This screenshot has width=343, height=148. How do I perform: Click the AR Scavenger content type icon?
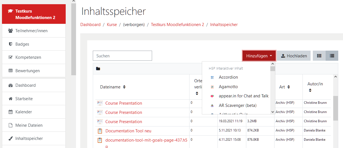point(212,105)
